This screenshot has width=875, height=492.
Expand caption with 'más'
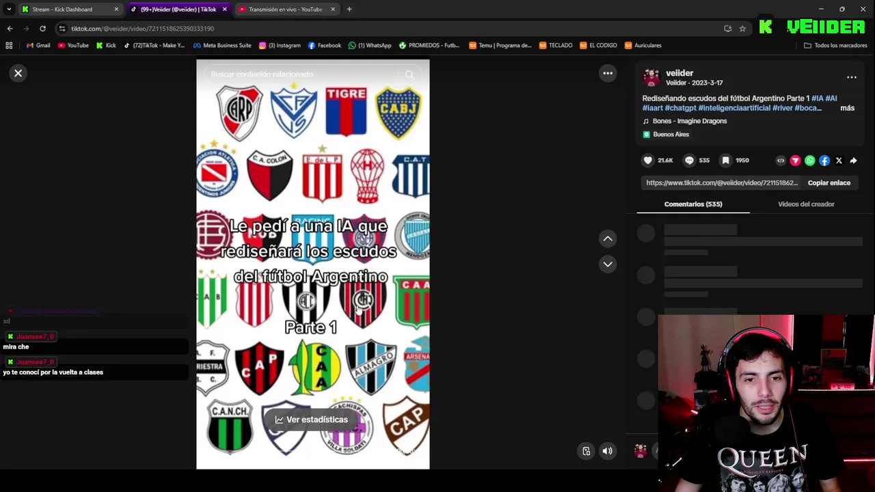pos(848,108)
